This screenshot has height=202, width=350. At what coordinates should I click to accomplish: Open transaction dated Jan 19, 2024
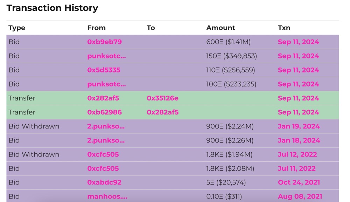[299, 126]
